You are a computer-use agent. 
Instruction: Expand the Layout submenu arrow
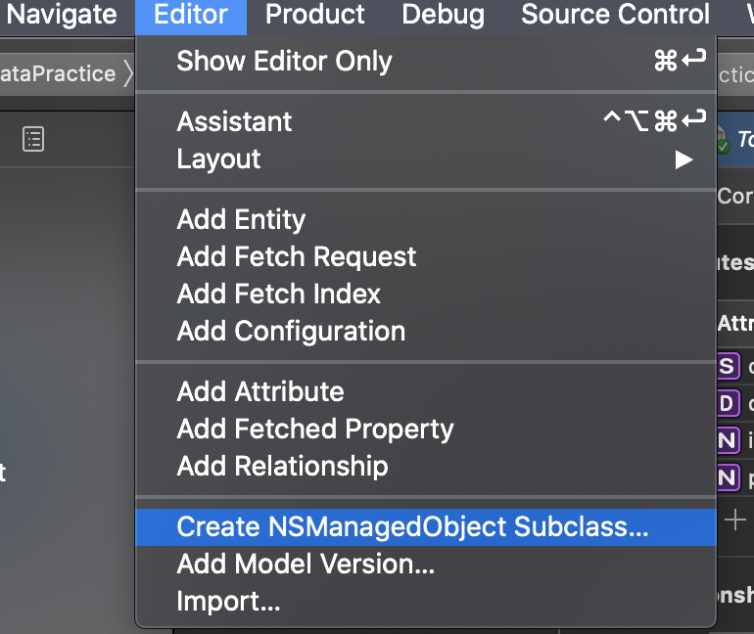683,159
